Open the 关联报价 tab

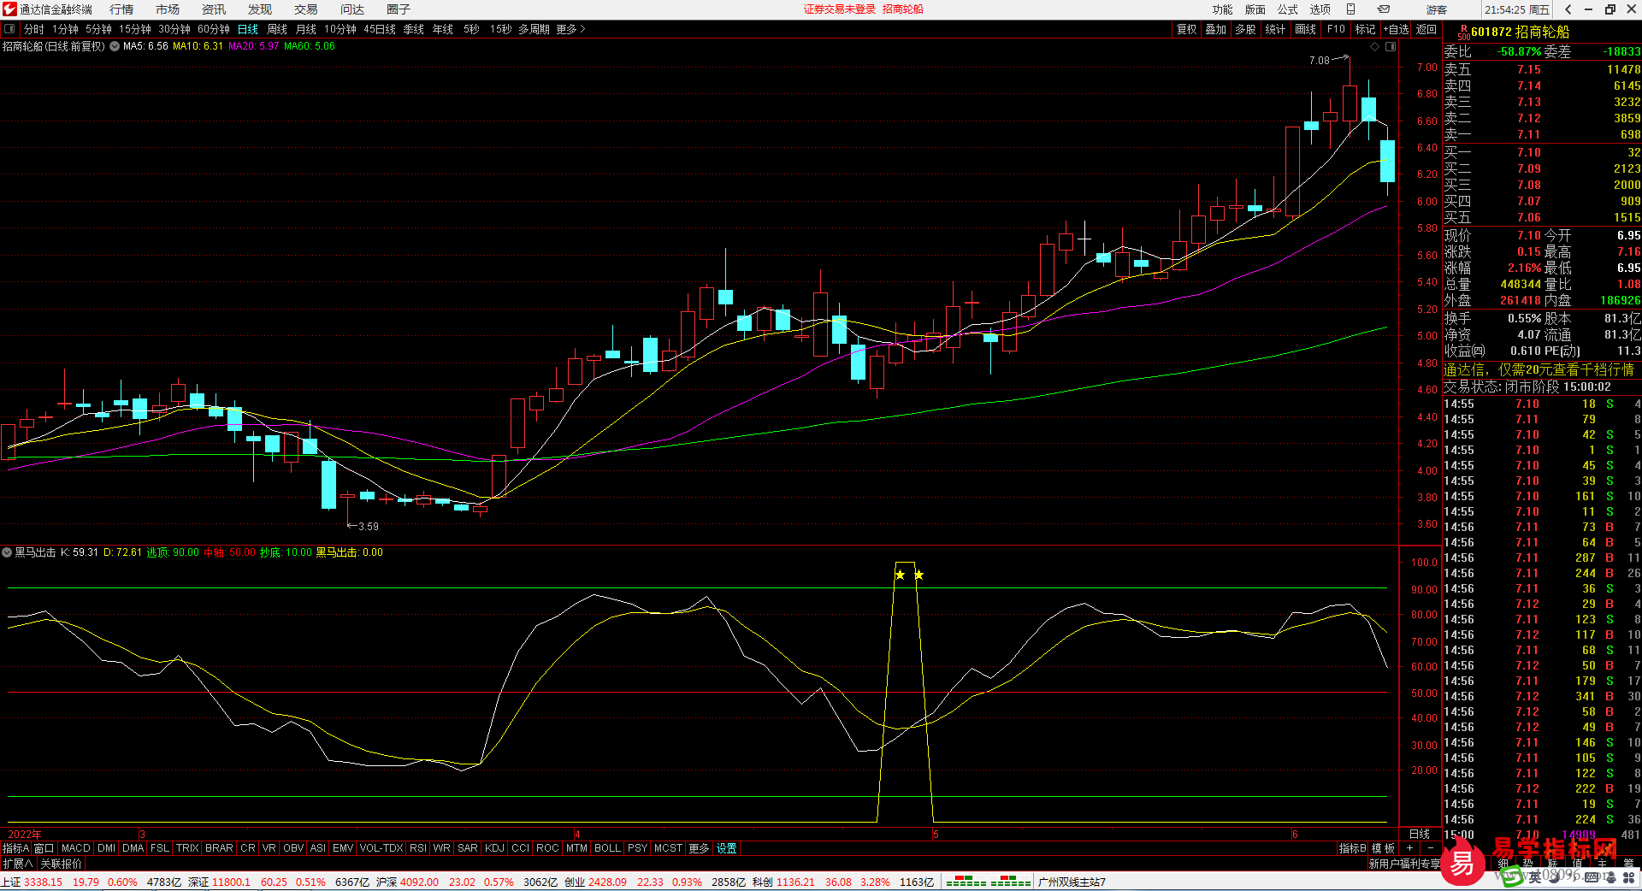[x=62, y=864]
